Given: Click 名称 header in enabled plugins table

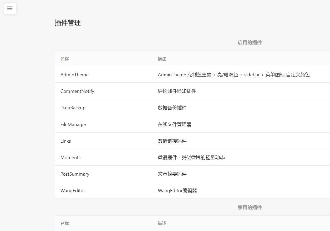Looking at the screenshot, I should pyautogui.click(x=65, y=59).
